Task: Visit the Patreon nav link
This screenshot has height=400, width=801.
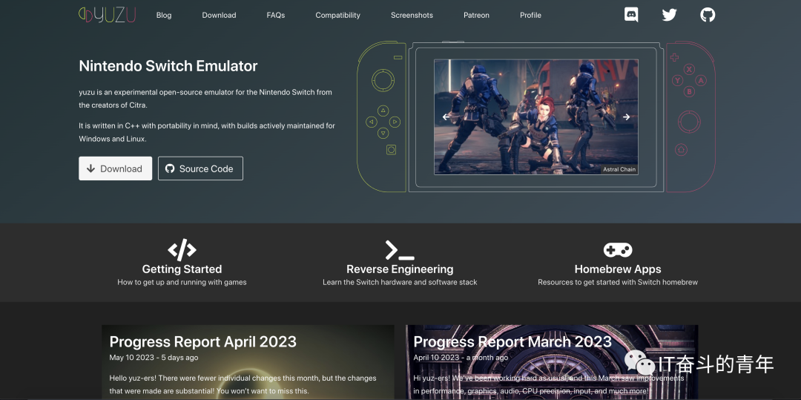Action: pyautogui.click(x=477, y=16)
